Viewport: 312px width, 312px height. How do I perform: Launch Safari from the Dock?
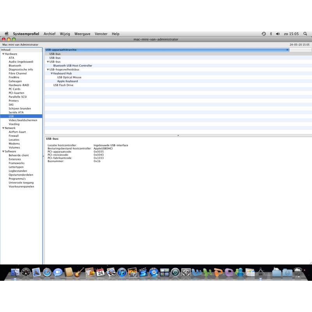47,272
